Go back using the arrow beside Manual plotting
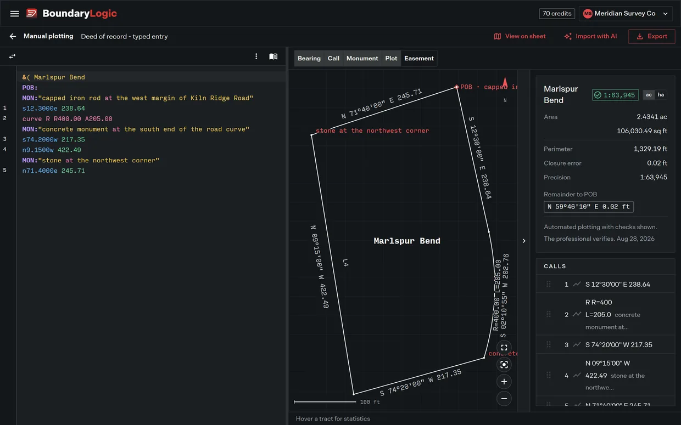681x425 pixels. tap(13, 36)
